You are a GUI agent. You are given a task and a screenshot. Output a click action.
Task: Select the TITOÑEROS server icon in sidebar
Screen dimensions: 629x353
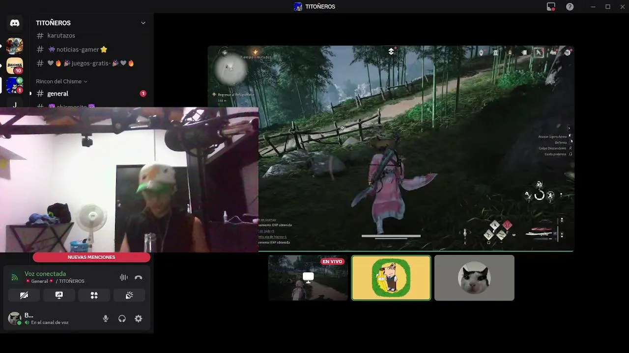coord(15,85)
